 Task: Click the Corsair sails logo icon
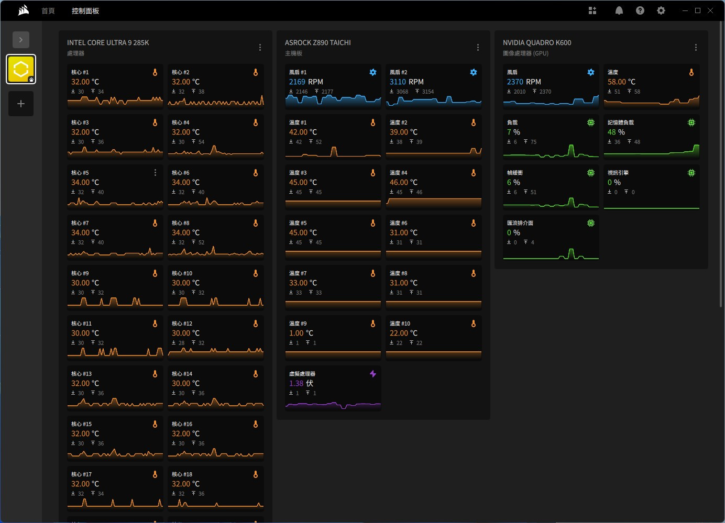[23, 10]
